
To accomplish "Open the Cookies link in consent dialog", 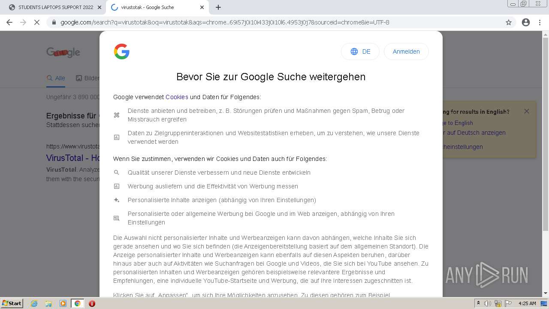I will point(177,97).
